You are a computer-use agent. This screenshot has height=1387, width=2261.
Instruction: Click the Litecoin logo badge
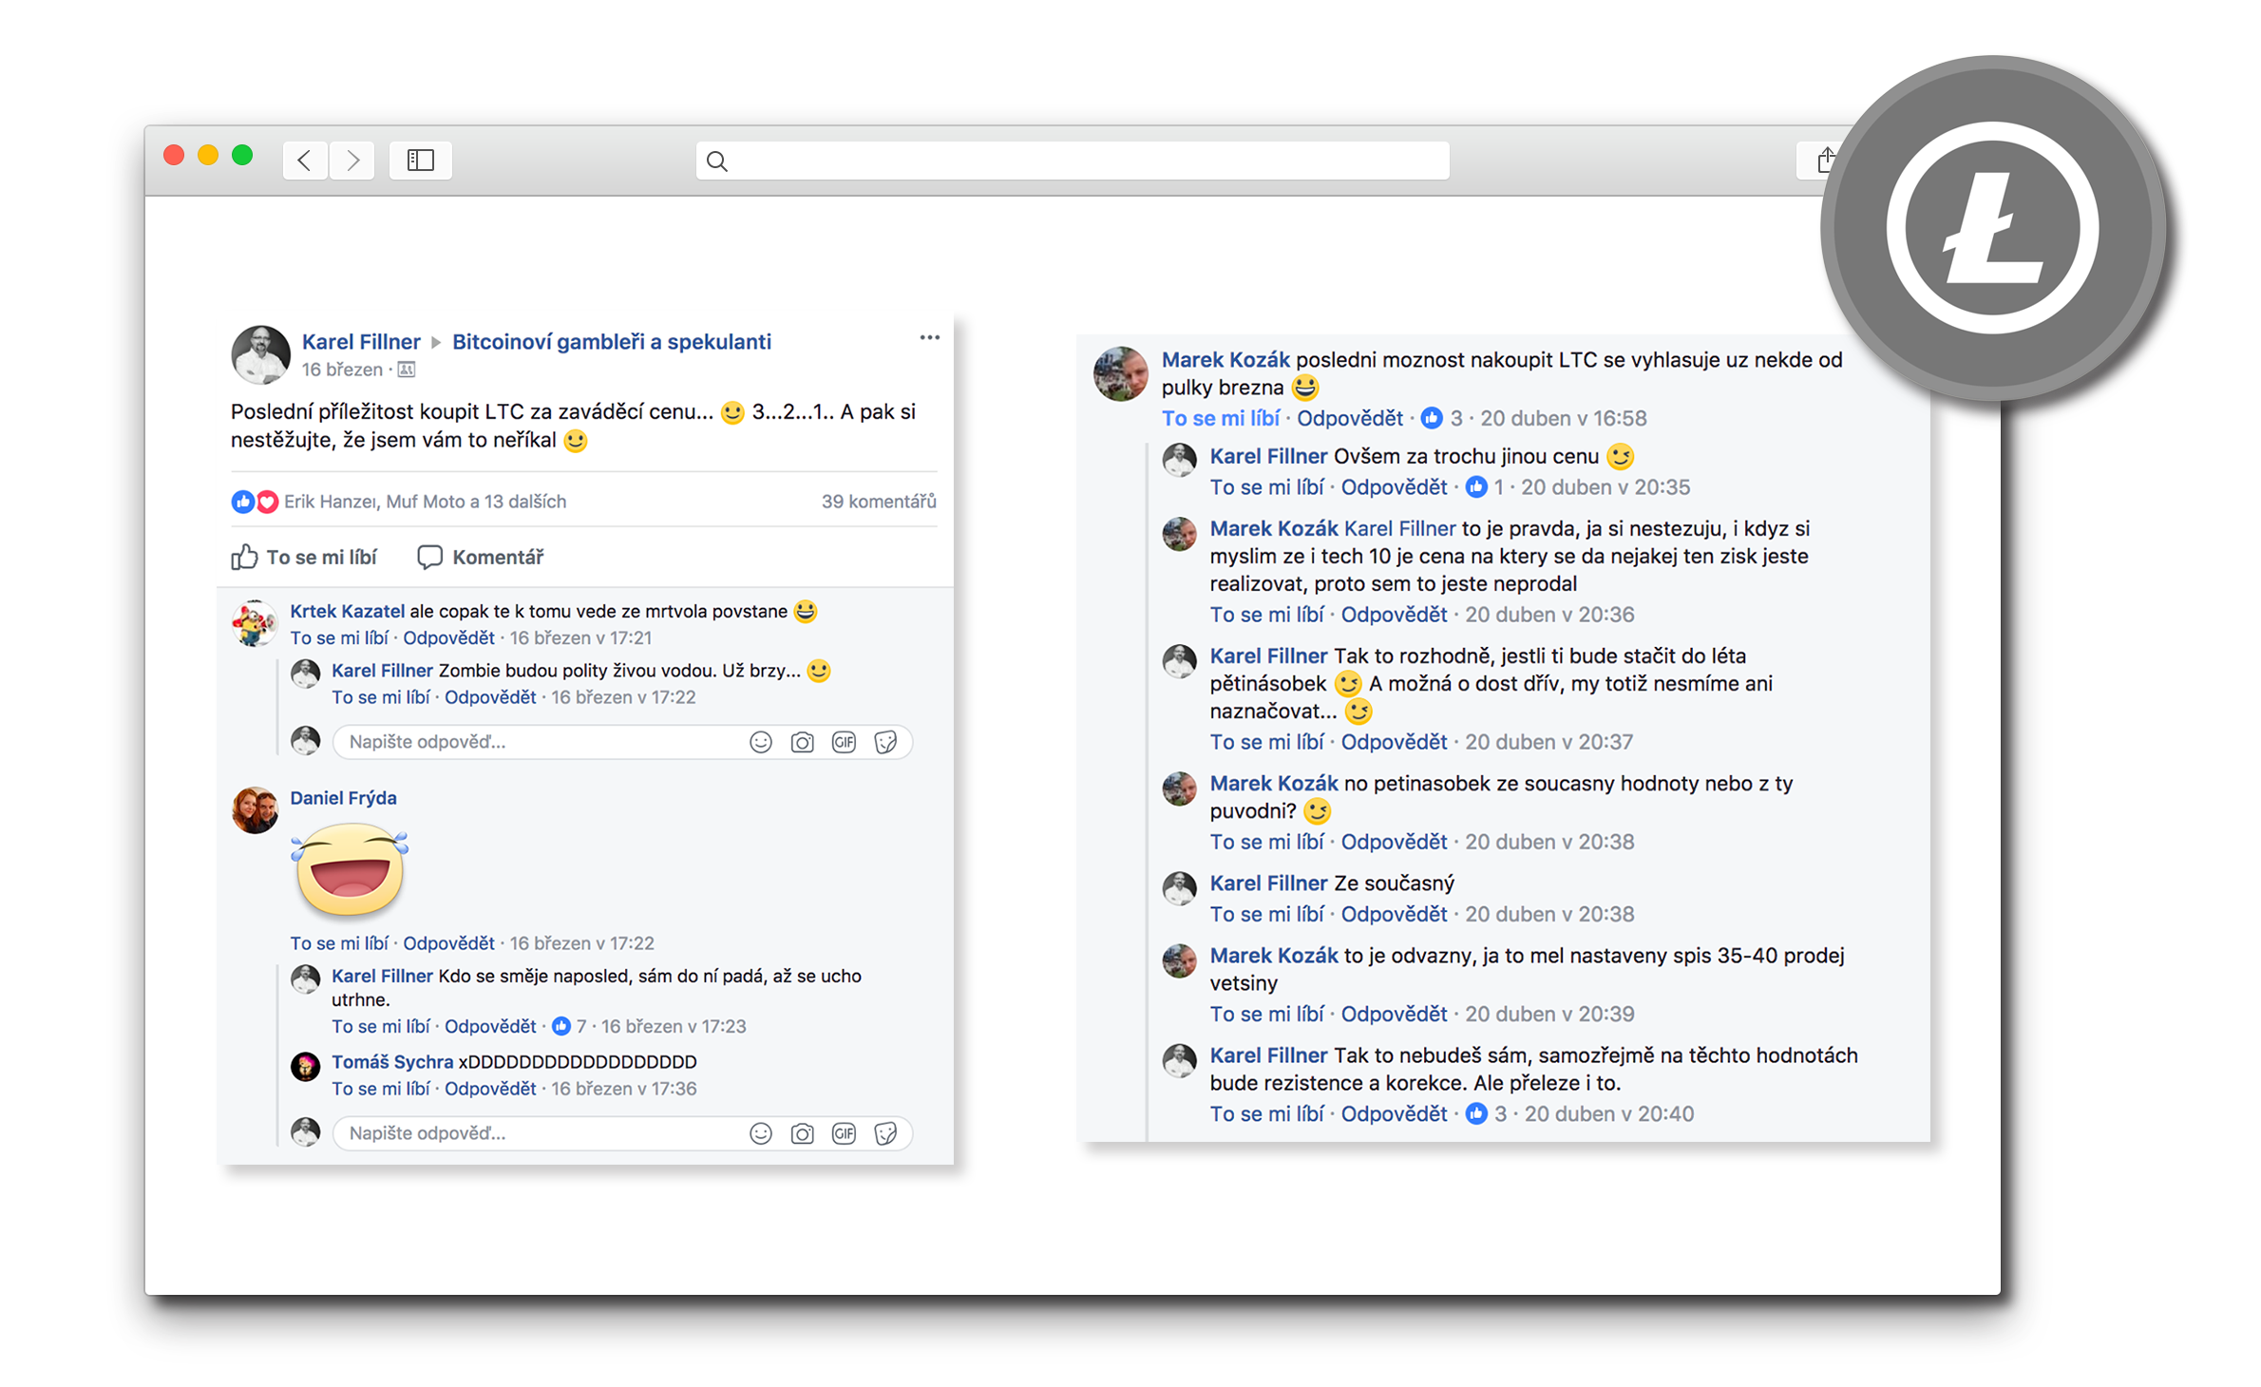1993,229
